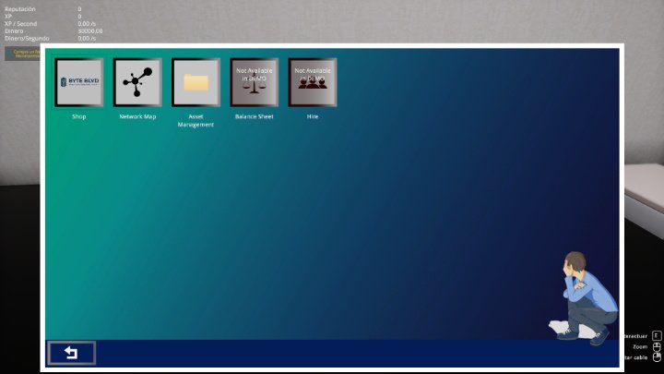Click the yellow notification box at top-left
The height and width of the screenshot is (374, 664).
click(x=22, y=54)
